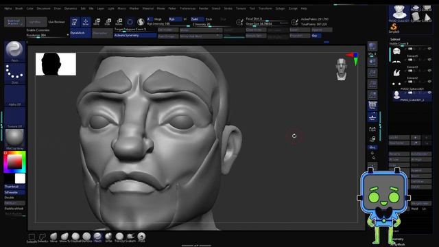Toggle the L.Sym local symmetry icon

(372, 129)
